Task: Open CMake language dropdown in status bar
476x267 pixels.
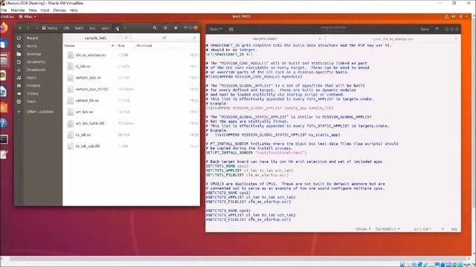Action: coord(363,229)
